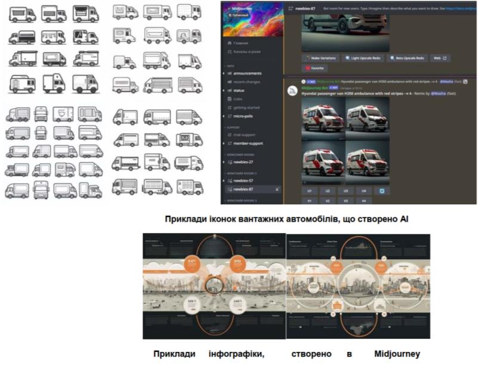Click the U3 upscale button
The height and width of the screenshot is (368, 478).
coord(346,191)
